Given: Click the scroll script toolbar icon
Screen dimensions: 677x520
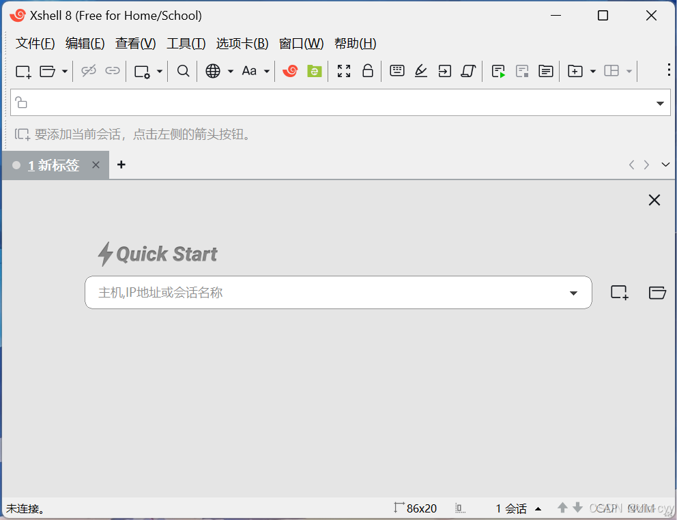Looking at the screenshot, I should (x=468, y=71).
